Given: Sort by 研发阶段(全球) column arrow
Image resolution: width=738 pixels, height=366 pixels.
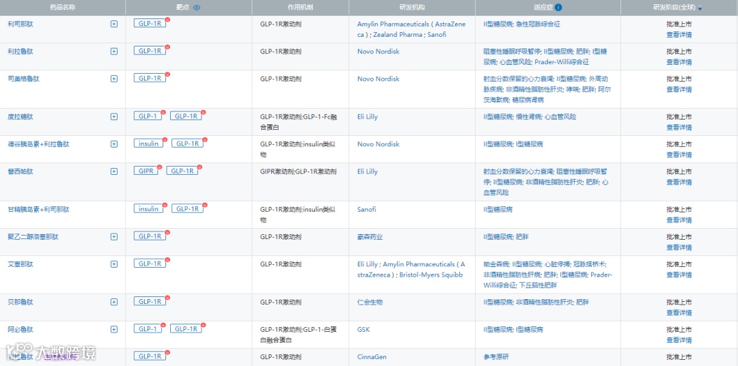Looking at the screenshot, I should pos(700,8).
